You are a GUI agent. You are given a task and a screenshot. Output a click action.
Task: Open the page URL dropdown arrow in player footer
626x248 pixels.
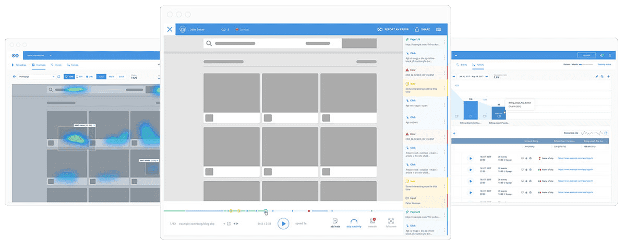[x=225, y=223]
